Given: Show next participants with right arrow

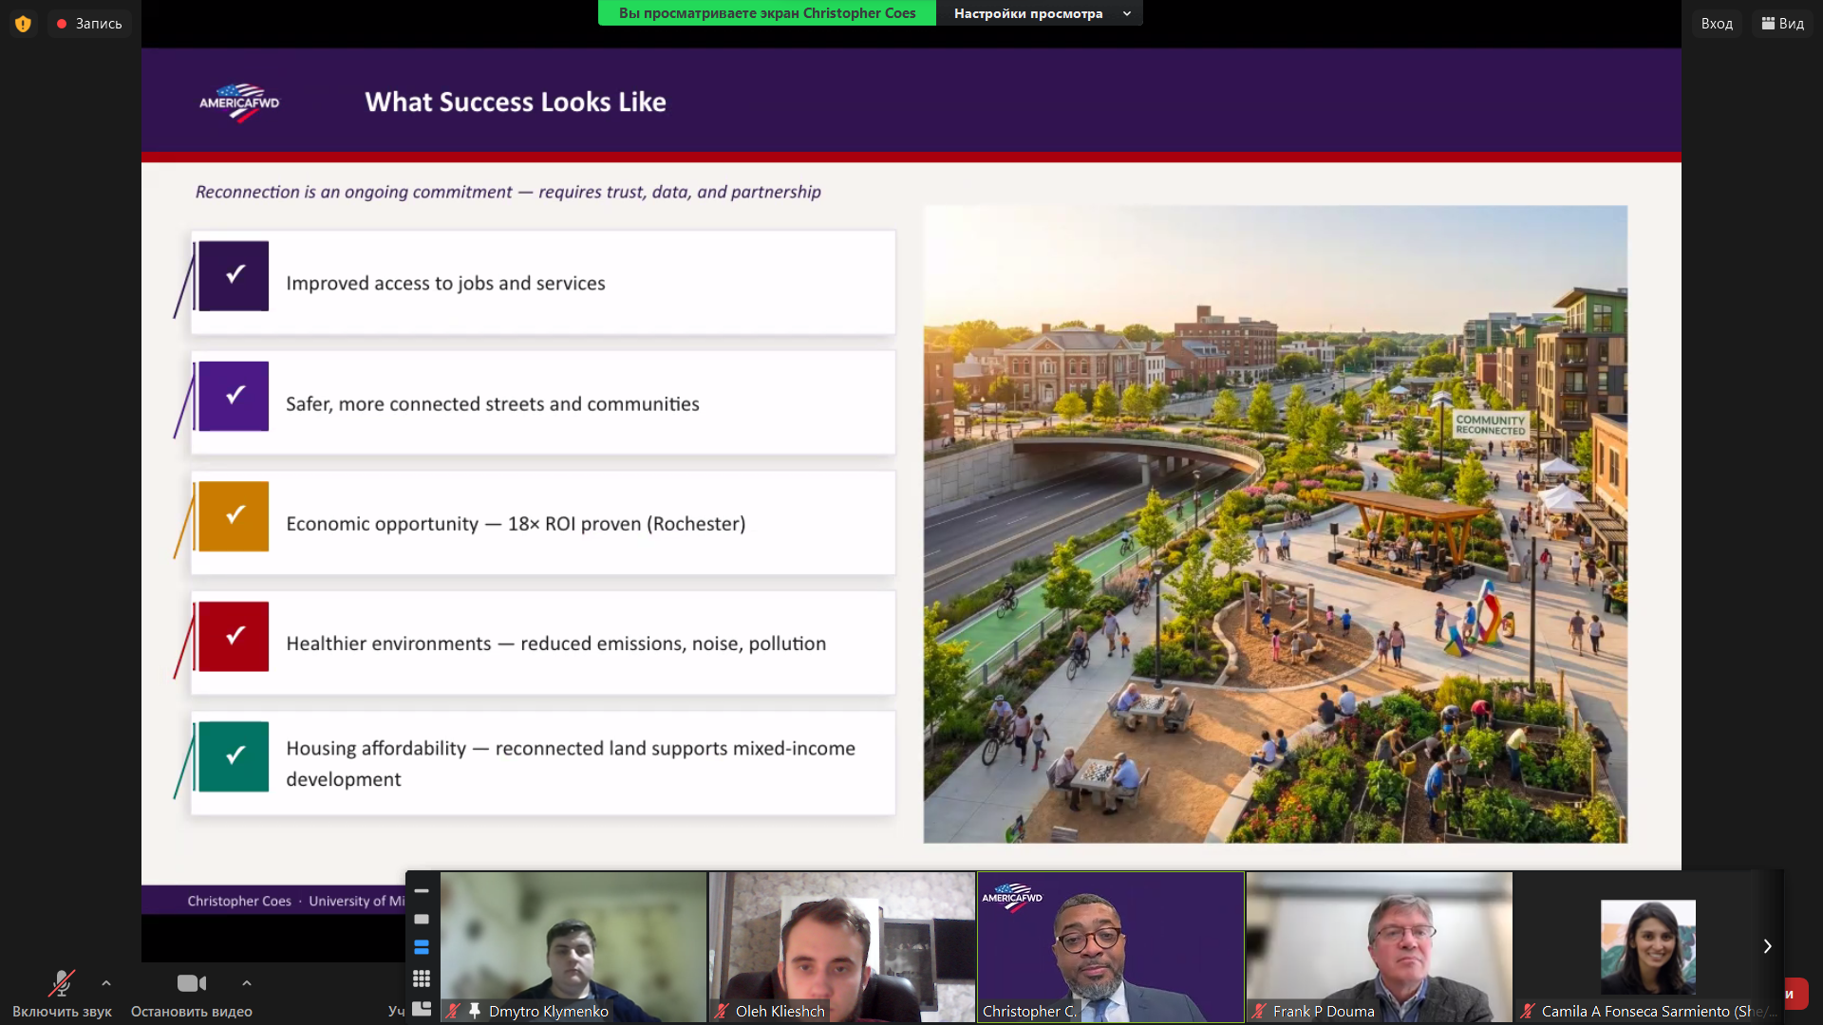Looking at the screenshot, I should [x=1767, y=946].
